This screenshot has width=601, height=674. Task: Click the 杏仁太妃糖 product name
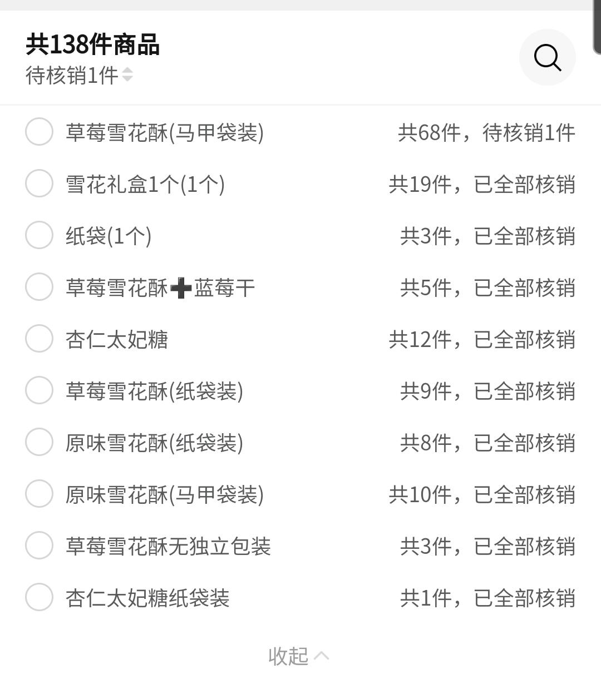(117, 340)
